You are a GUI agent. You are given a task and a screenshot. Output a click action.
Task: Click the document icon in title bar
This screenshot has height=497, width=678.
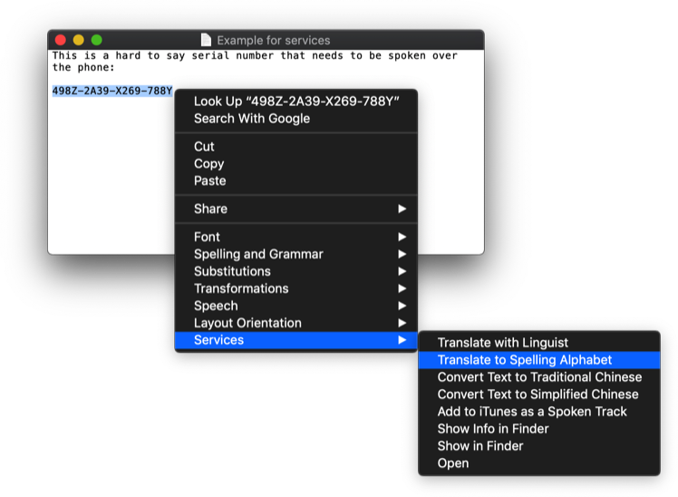point(207,40)
